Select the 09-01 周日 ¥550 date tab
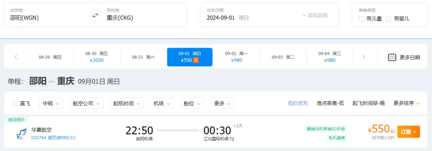The height and width of the screenshot is (151, 432). coord(190,57)
